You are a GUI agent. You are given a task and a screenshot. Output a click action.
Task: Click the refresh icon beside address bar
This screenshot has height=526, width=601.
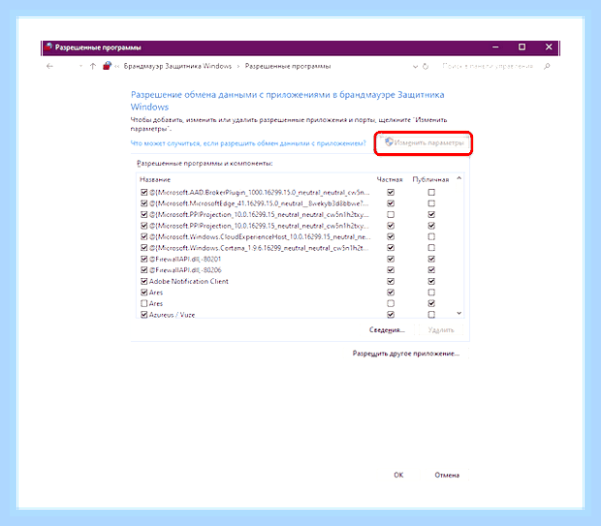click(x=426, y=66)
